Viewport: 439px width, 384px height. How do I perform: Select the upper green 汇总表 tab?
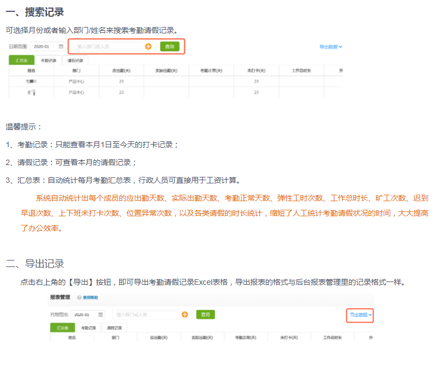pos(22,60)
